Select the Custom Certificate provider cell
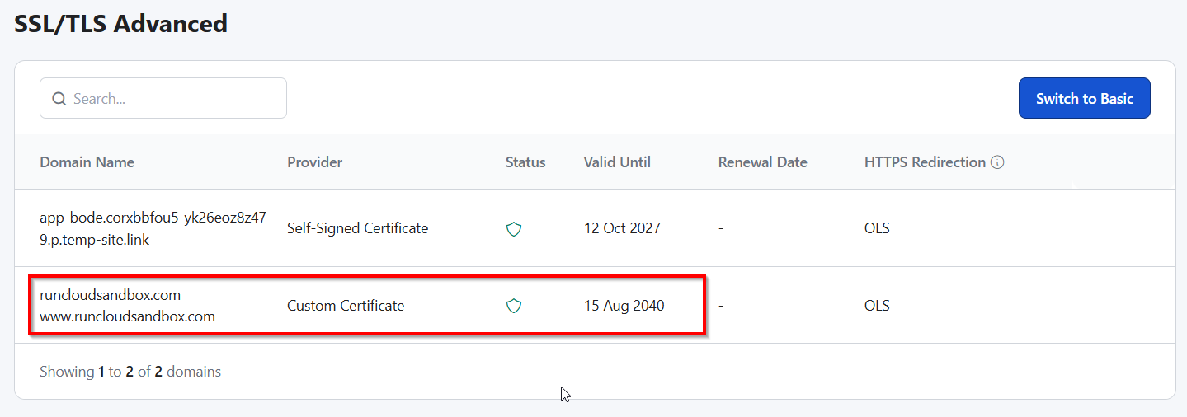This screenshot has height=417, width=1187. [x=346, y=306]
